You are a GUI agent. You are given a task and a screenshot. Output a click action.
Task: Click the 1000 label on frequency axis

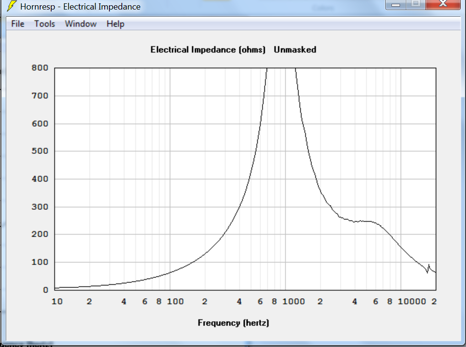click(x=293, y=302)
